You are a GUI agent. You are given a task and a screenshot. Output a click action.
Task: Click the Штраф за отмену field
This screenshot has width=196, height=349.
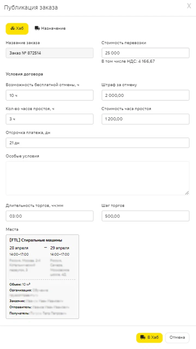click(x=145, y=95)
